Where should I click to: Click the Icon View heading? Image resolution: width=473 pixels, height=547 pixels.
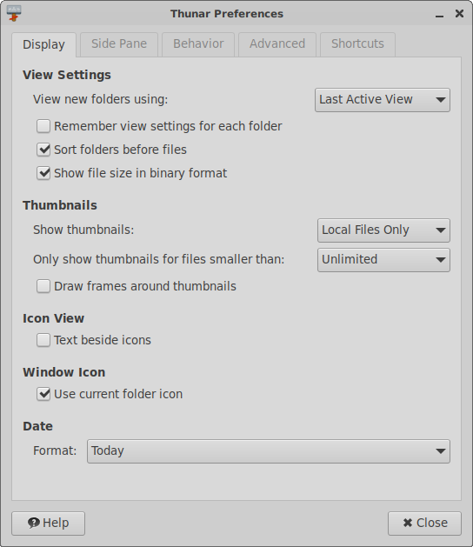tap(53, 318)
